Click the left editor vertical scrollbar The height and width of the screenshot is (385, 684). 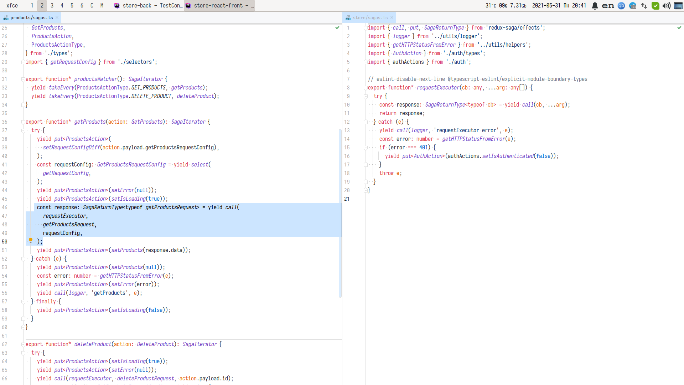(x=340, y=214)
